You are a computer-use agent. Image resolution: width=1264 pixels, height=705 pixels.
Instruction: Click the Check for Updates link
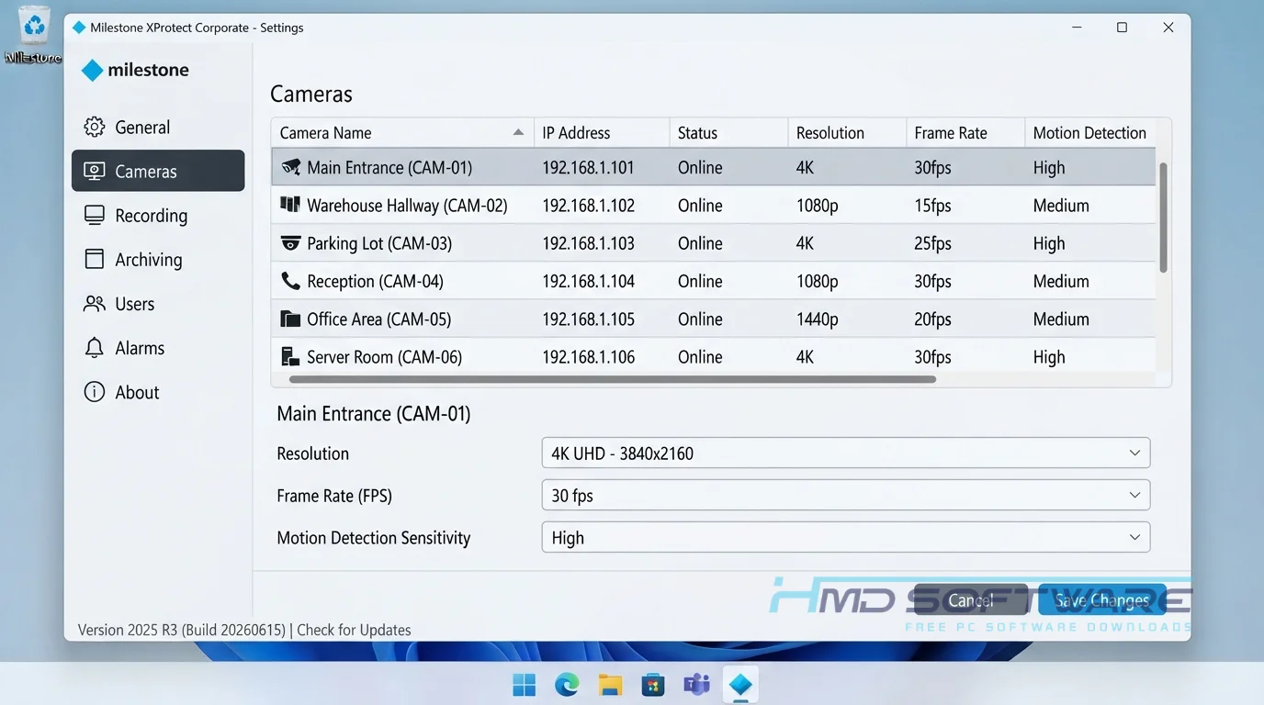tap(354, 630)
